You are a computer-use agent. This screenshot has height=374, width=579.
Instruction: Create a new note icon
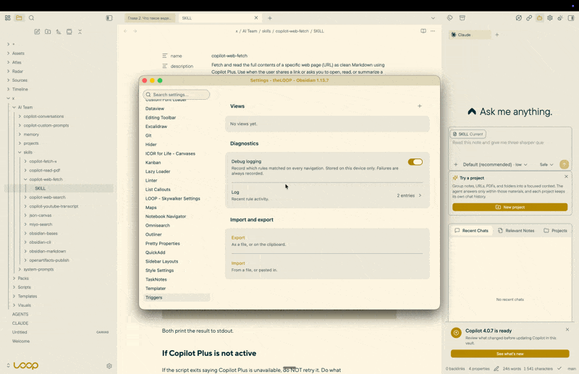coord(38,32)
